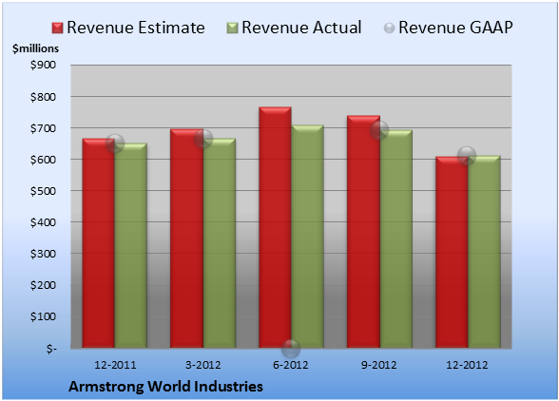Click the green actual bar for 3-2012

click(x=220, y=243)
